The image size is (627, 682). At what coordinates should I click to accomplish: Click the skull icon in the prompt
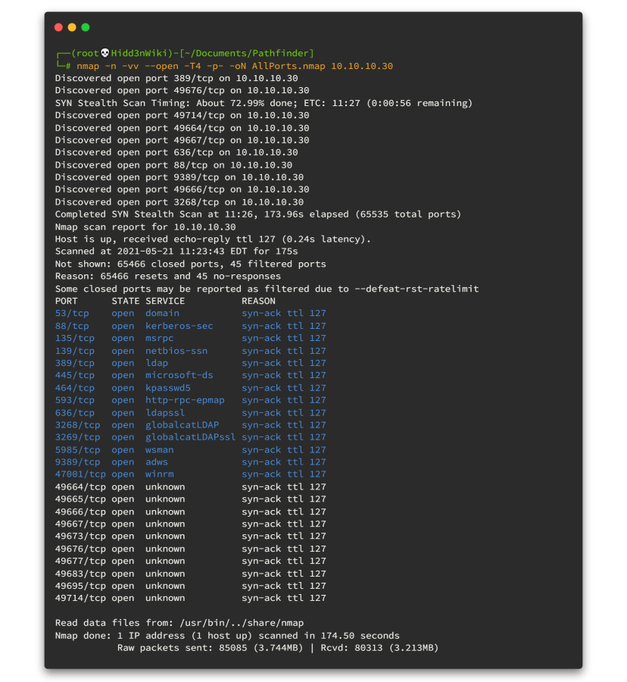click(x=104, y=53)
